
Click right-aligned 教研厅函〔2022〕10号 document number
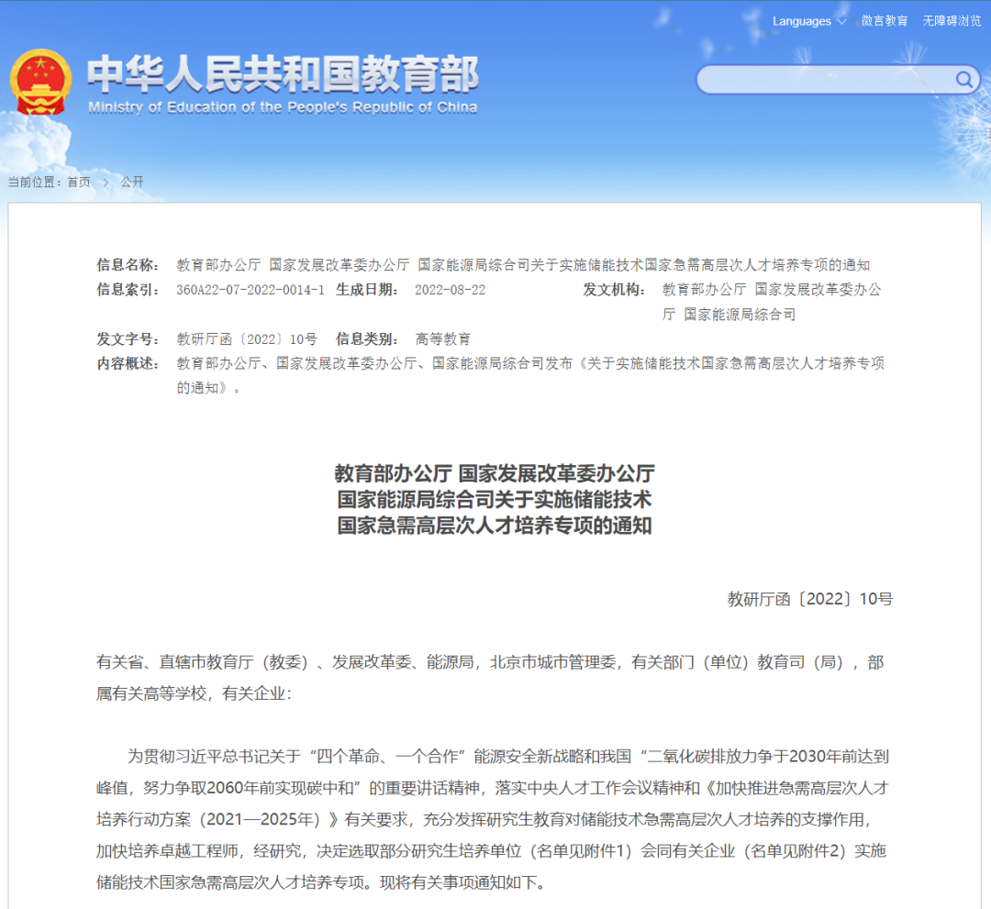click(809, 599)
